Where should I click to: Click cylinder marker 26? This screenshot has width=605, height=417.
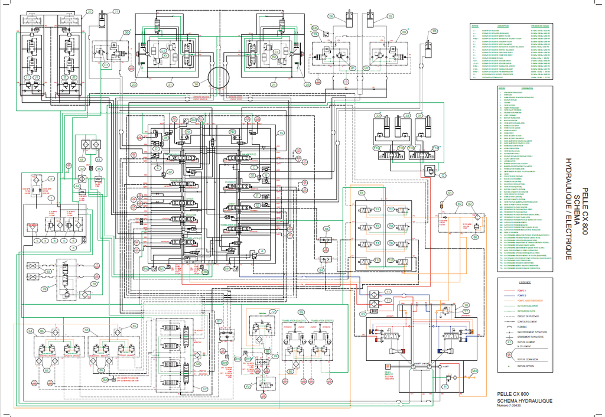click(x=331, y=16)
